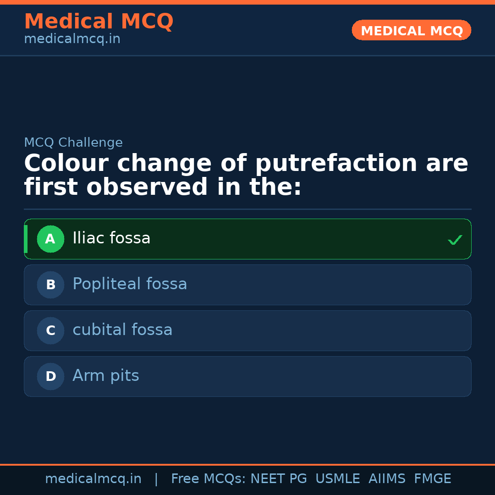Open the NEET PG section
This screenshot has width=495, height=495.
pos(278,478)
